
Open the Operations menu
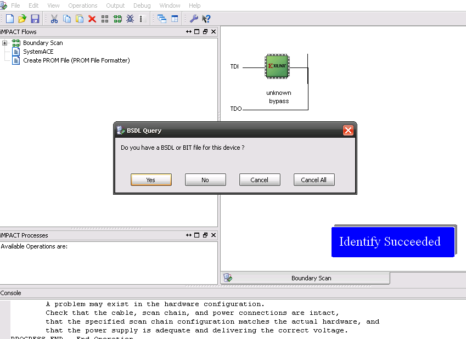[83, 5]
